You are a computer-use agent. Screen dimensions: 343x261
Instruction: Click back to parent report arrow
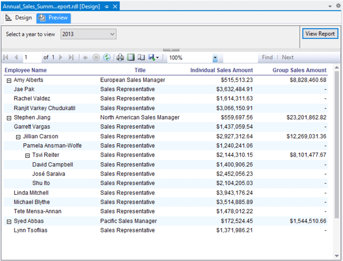click(x=85, y=58)
